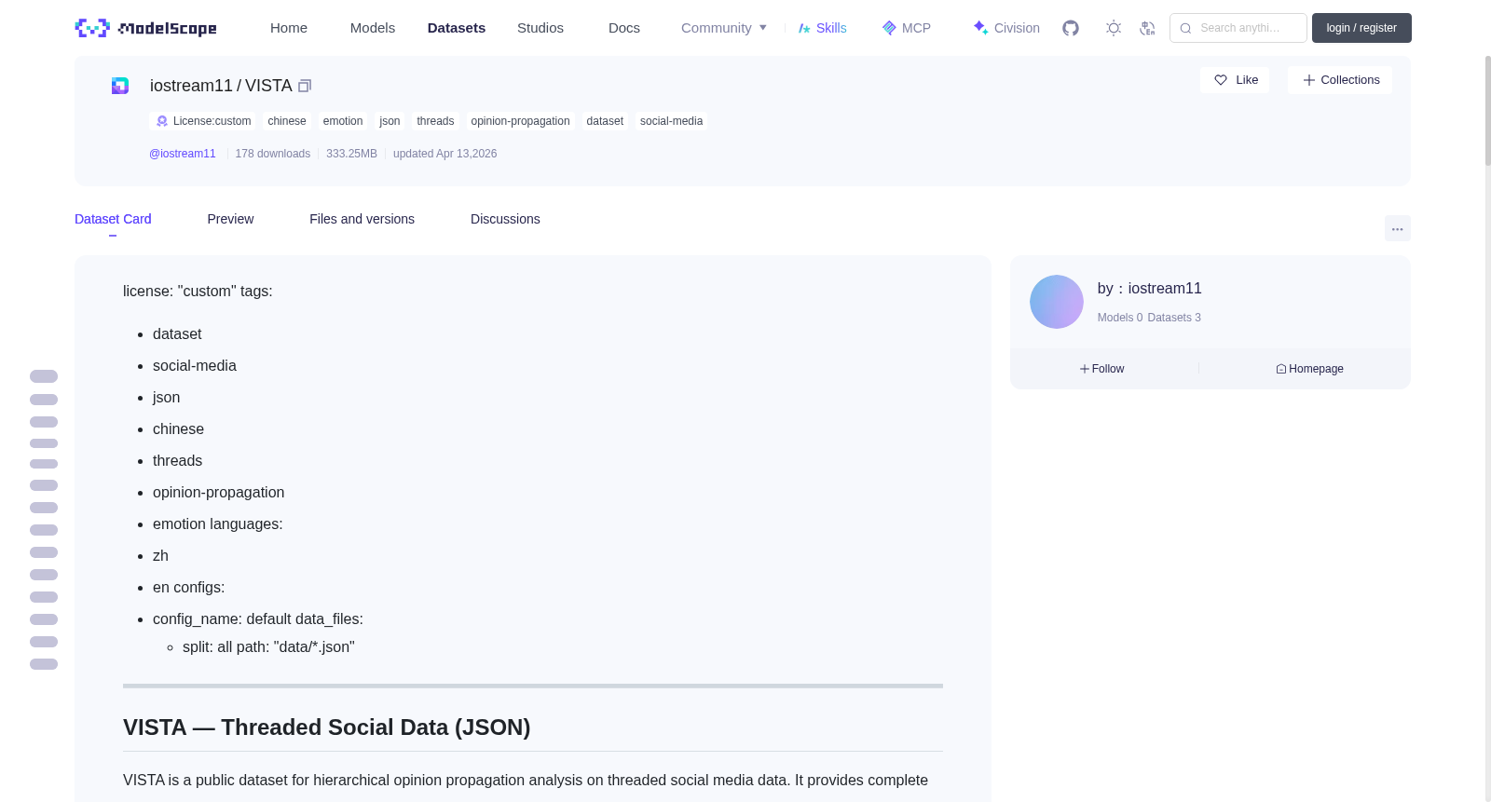The width and height of the screenshot is (1491, 802).
Task: Click the opinion-propagation tag
Action: coord(520,121)
